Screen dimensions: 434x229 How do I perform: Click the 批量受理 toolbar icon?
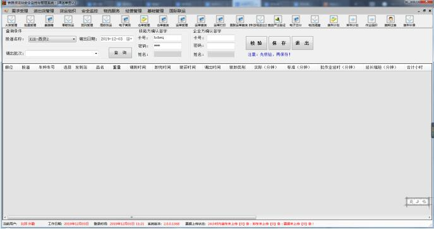point(30,21)
